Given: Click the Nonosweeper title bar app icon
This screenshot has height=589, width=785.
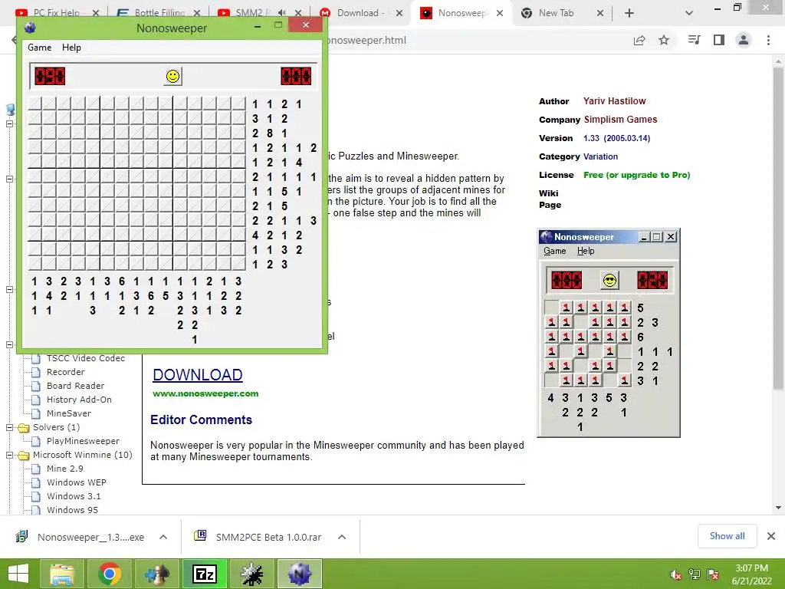Looking at the screenshot, I should pos(30,28).
